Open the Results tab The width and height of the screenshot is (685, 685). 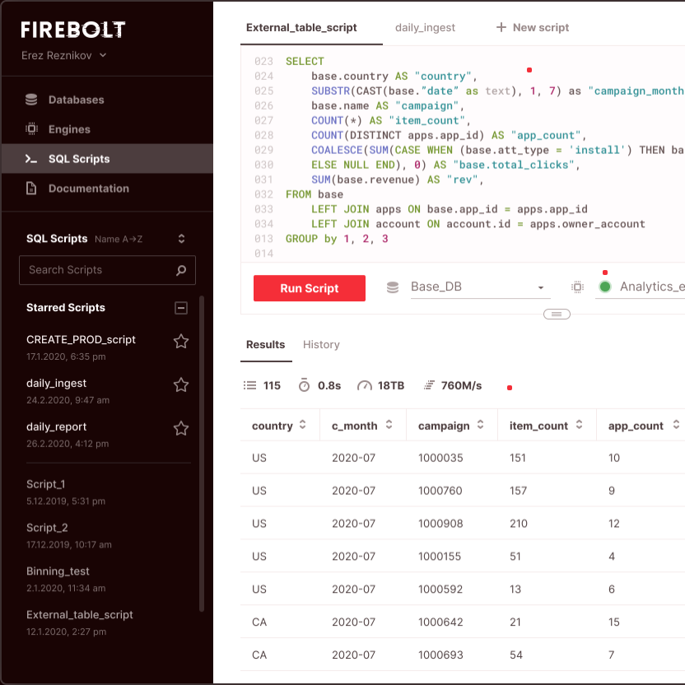coord(265,345)
